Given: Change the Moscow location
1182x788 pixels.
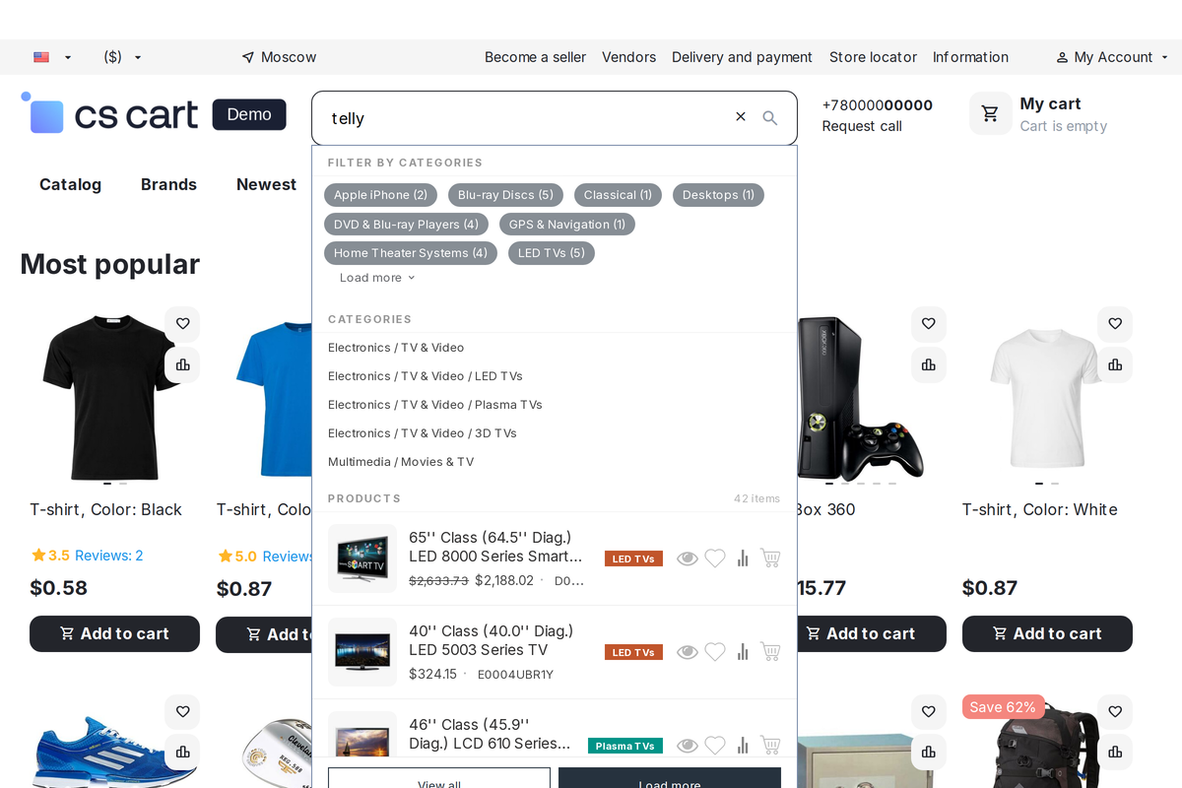Looking at the screenshot, I should point(279,57).
